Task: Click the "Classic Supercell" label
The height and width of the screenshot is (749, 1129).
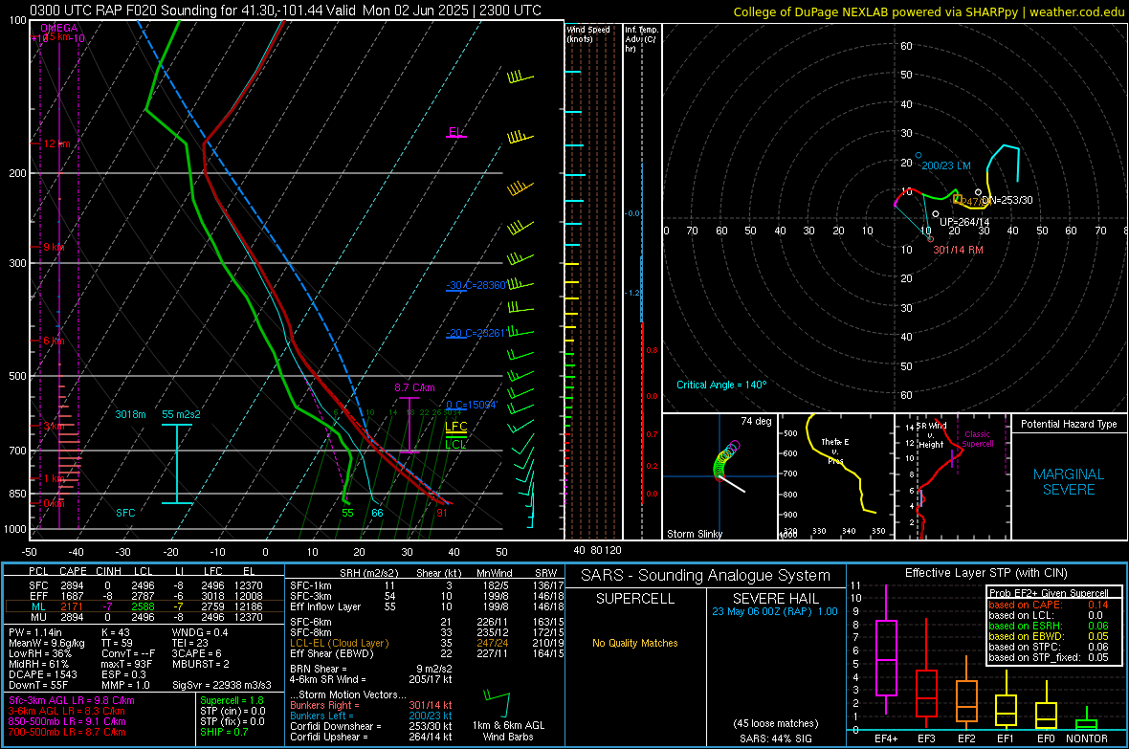Action: pyautogui.click(x=978, y=439)
